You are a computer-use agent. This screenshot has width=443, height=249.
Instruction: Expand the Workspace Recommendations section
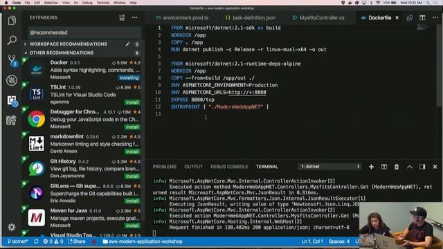(x=69, y=44)
